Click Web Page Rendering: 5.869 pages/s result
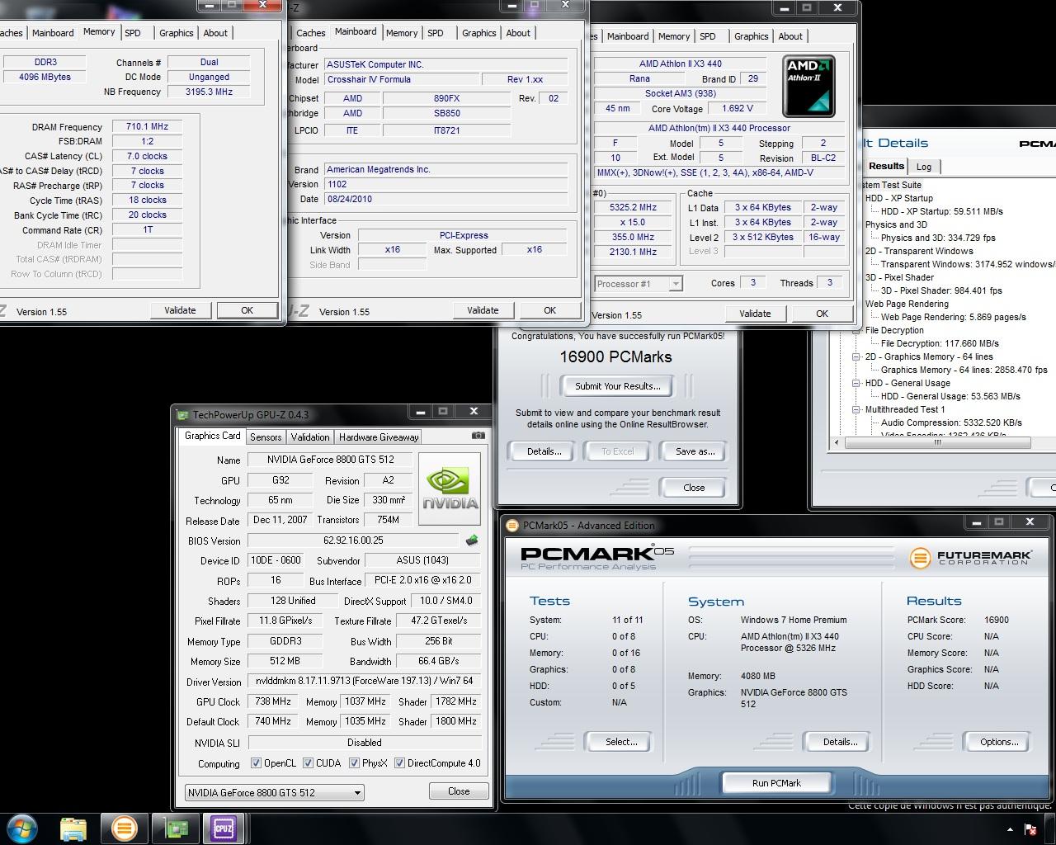The image size is (1056, 845). point(954,317)
